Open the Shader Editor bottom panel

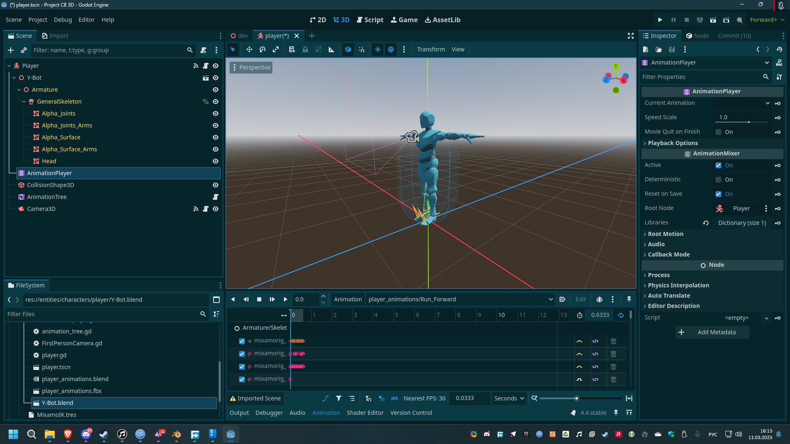[x=365, y=413]
